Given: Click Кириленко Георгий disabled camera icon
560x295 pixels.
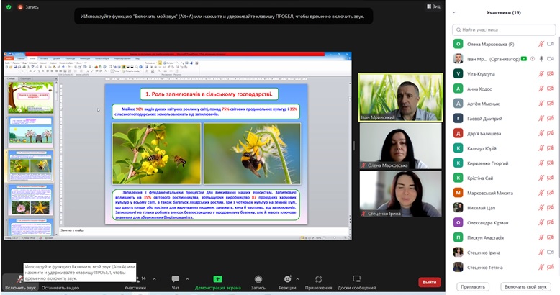Looking at the screenshot, I should 551,163.
